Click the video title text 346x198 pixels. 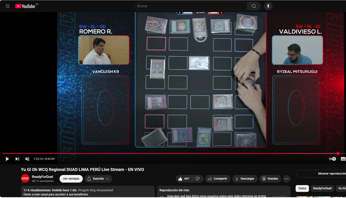82,170
